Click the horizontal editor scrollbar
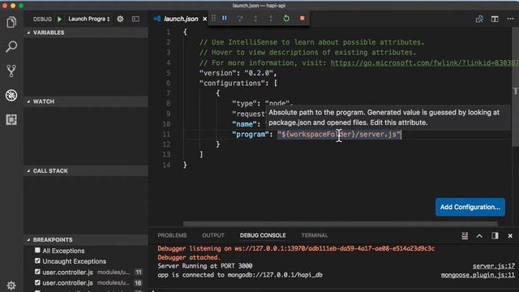 point(341,224)
